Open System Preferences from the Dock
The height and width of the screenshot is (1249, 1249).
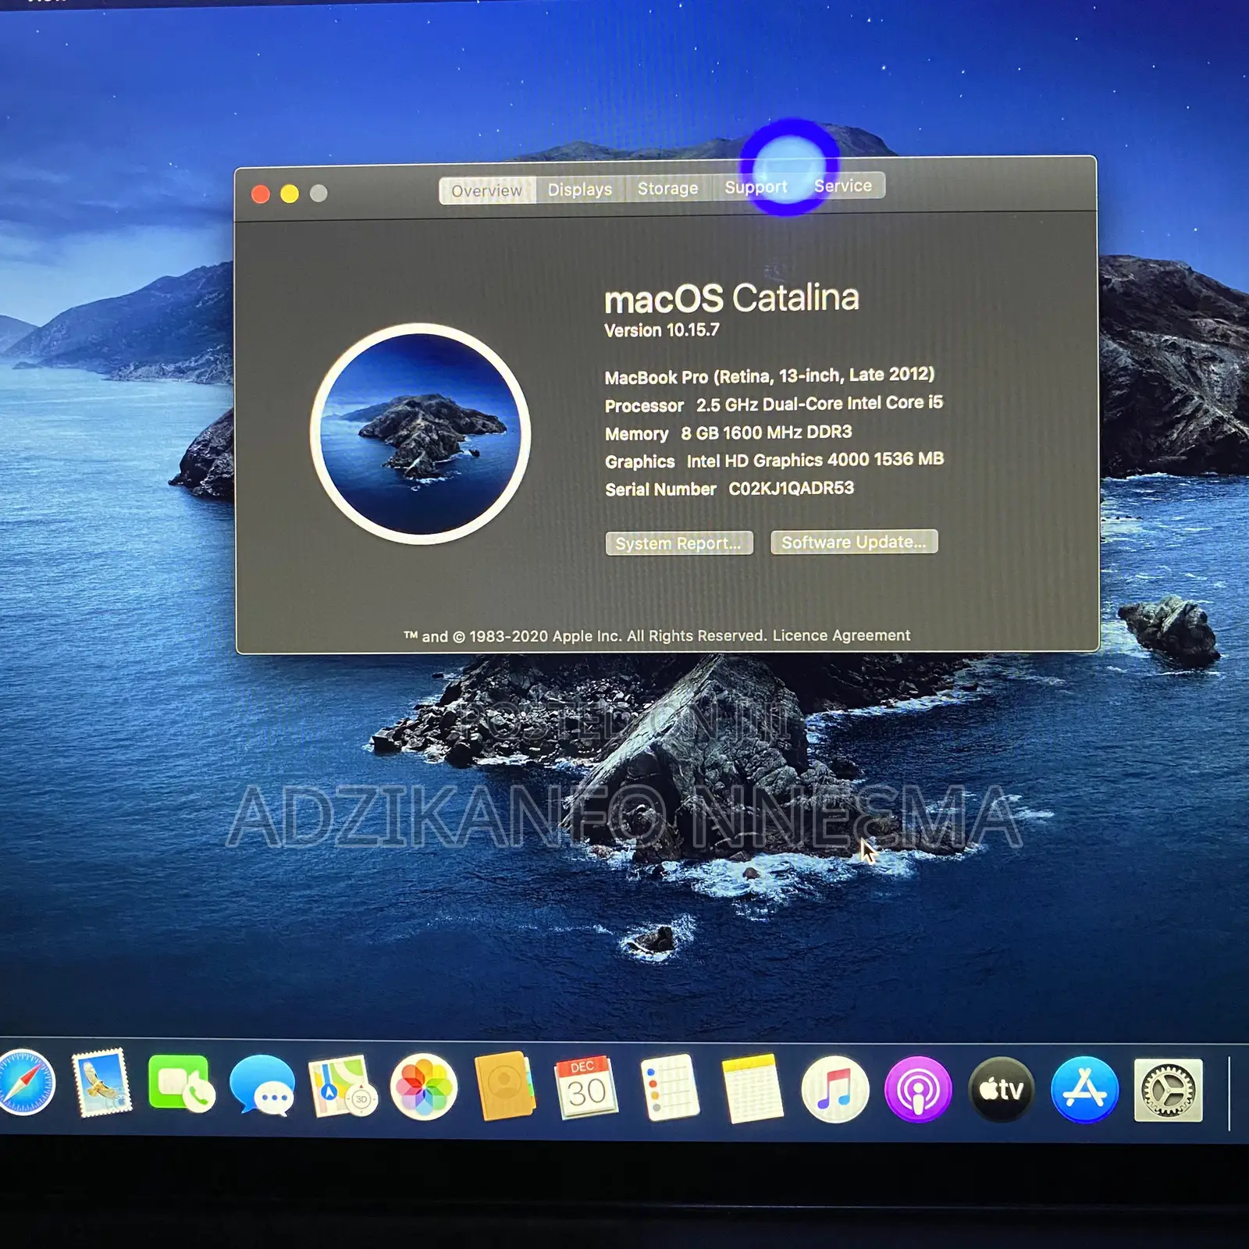click(x=1168, y=1090)
